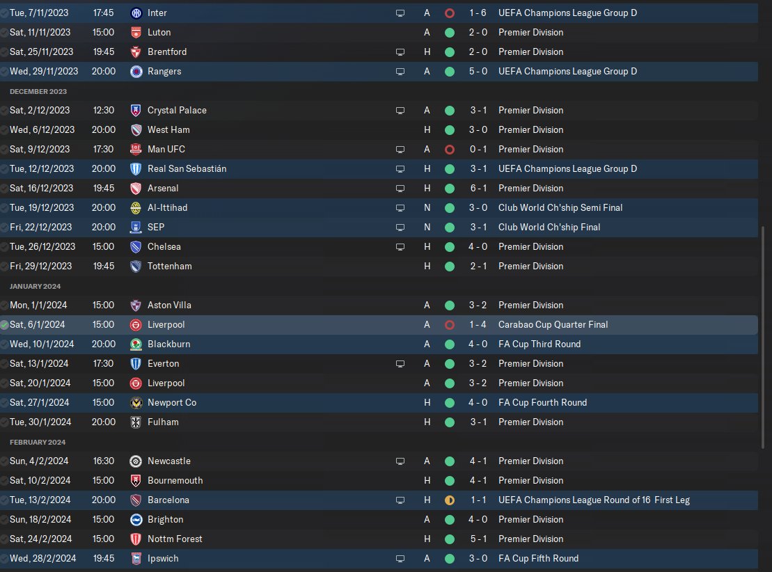
Task: Click the TV icon on Barcelona fixture
Action: [x=400, y=500]
